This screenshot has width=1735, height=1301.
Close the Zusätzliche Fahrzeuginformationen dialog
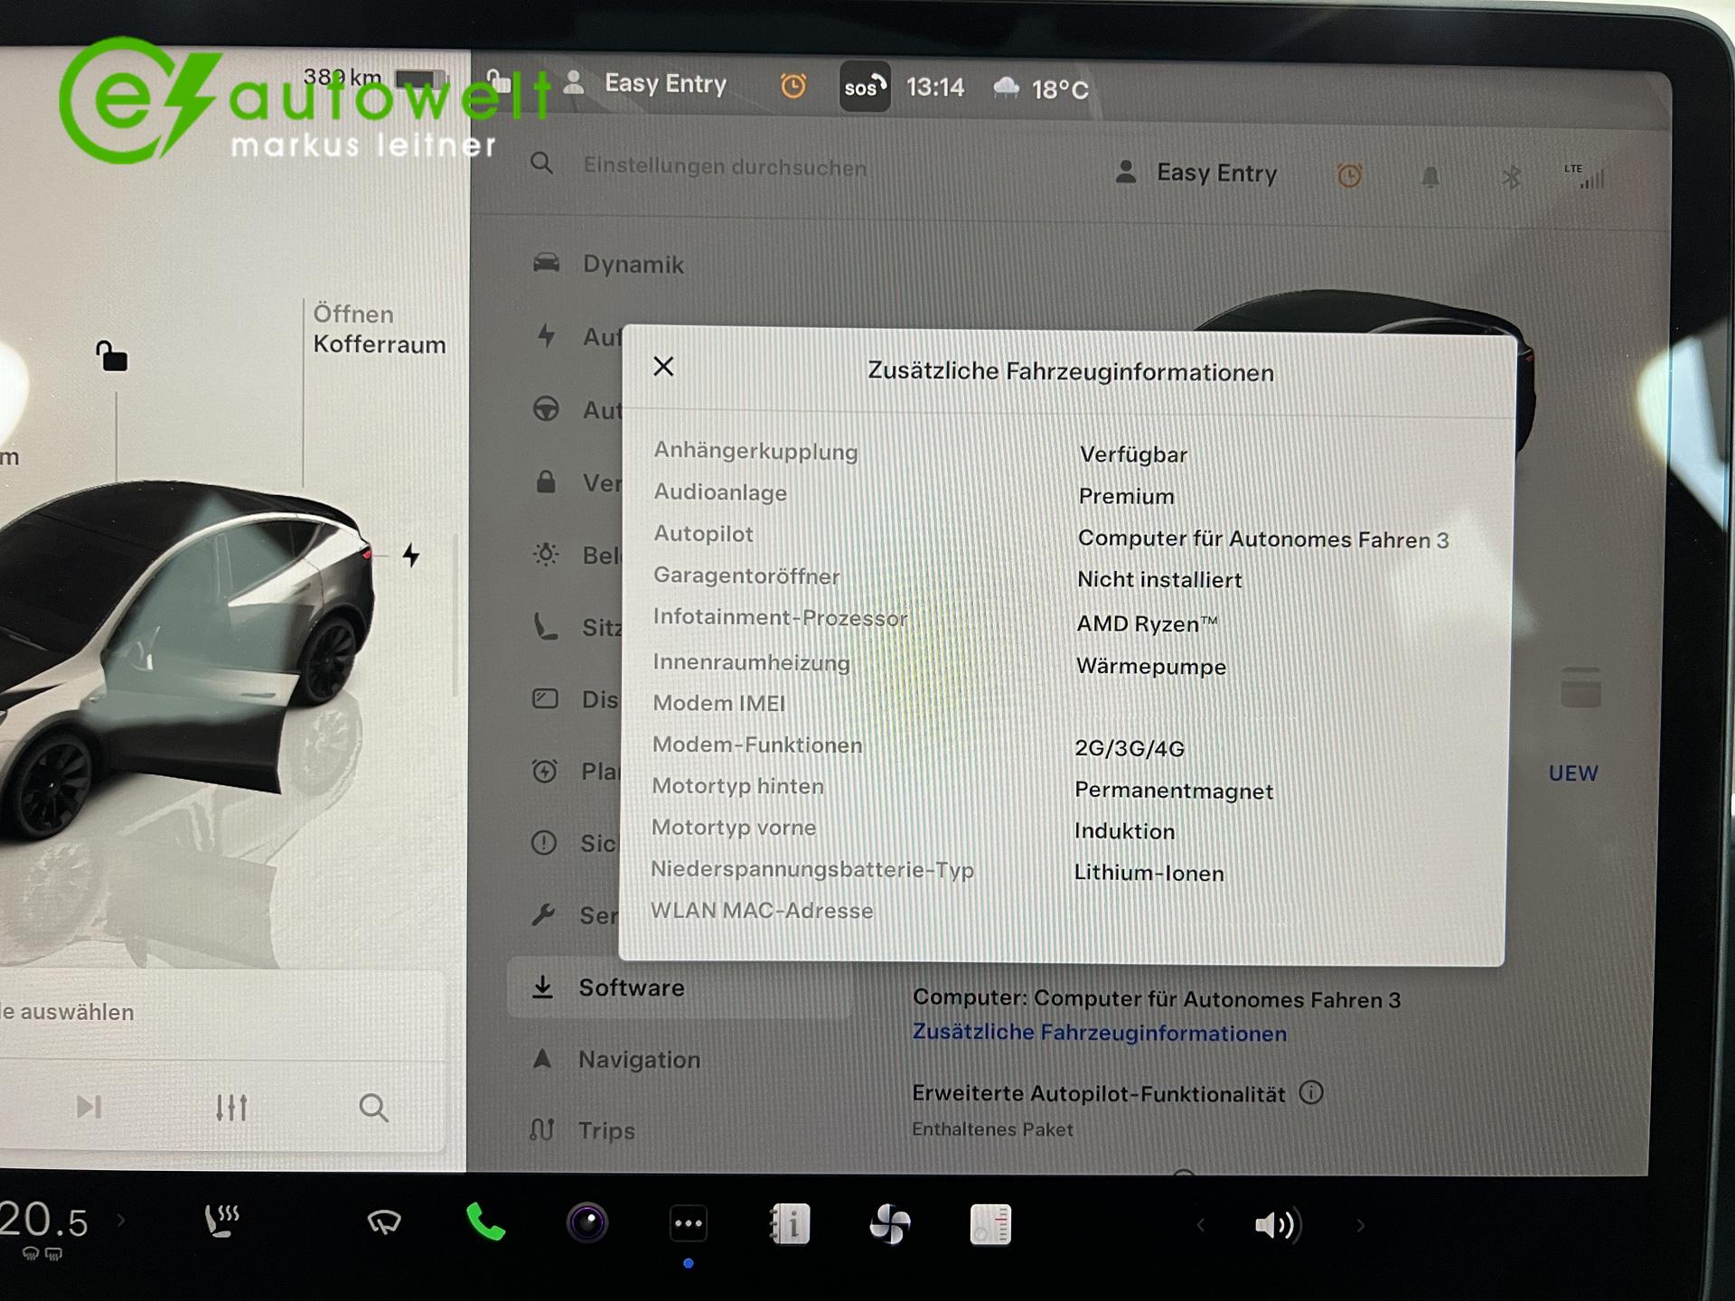[663, 367]
